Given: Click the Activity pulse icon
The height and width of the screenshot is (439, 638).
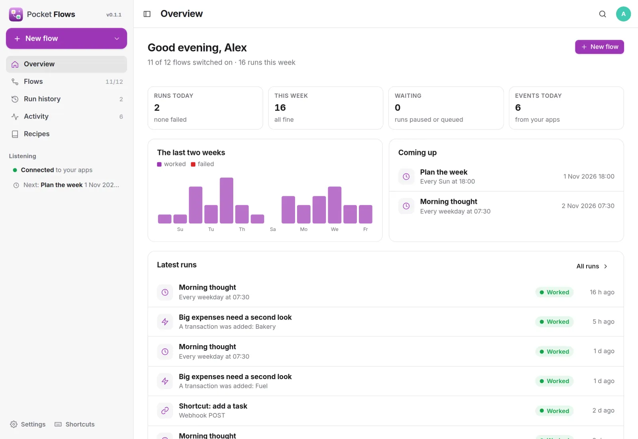Looking at the screenshot, I should [15, 117].
